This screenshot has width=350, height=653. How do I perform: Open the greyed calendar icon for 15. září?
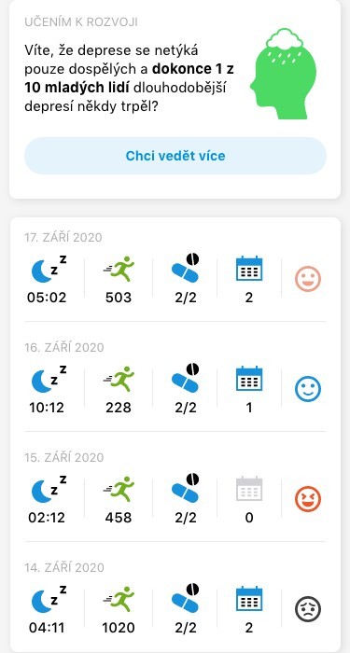pyautogui.click(x=249, y=489)
